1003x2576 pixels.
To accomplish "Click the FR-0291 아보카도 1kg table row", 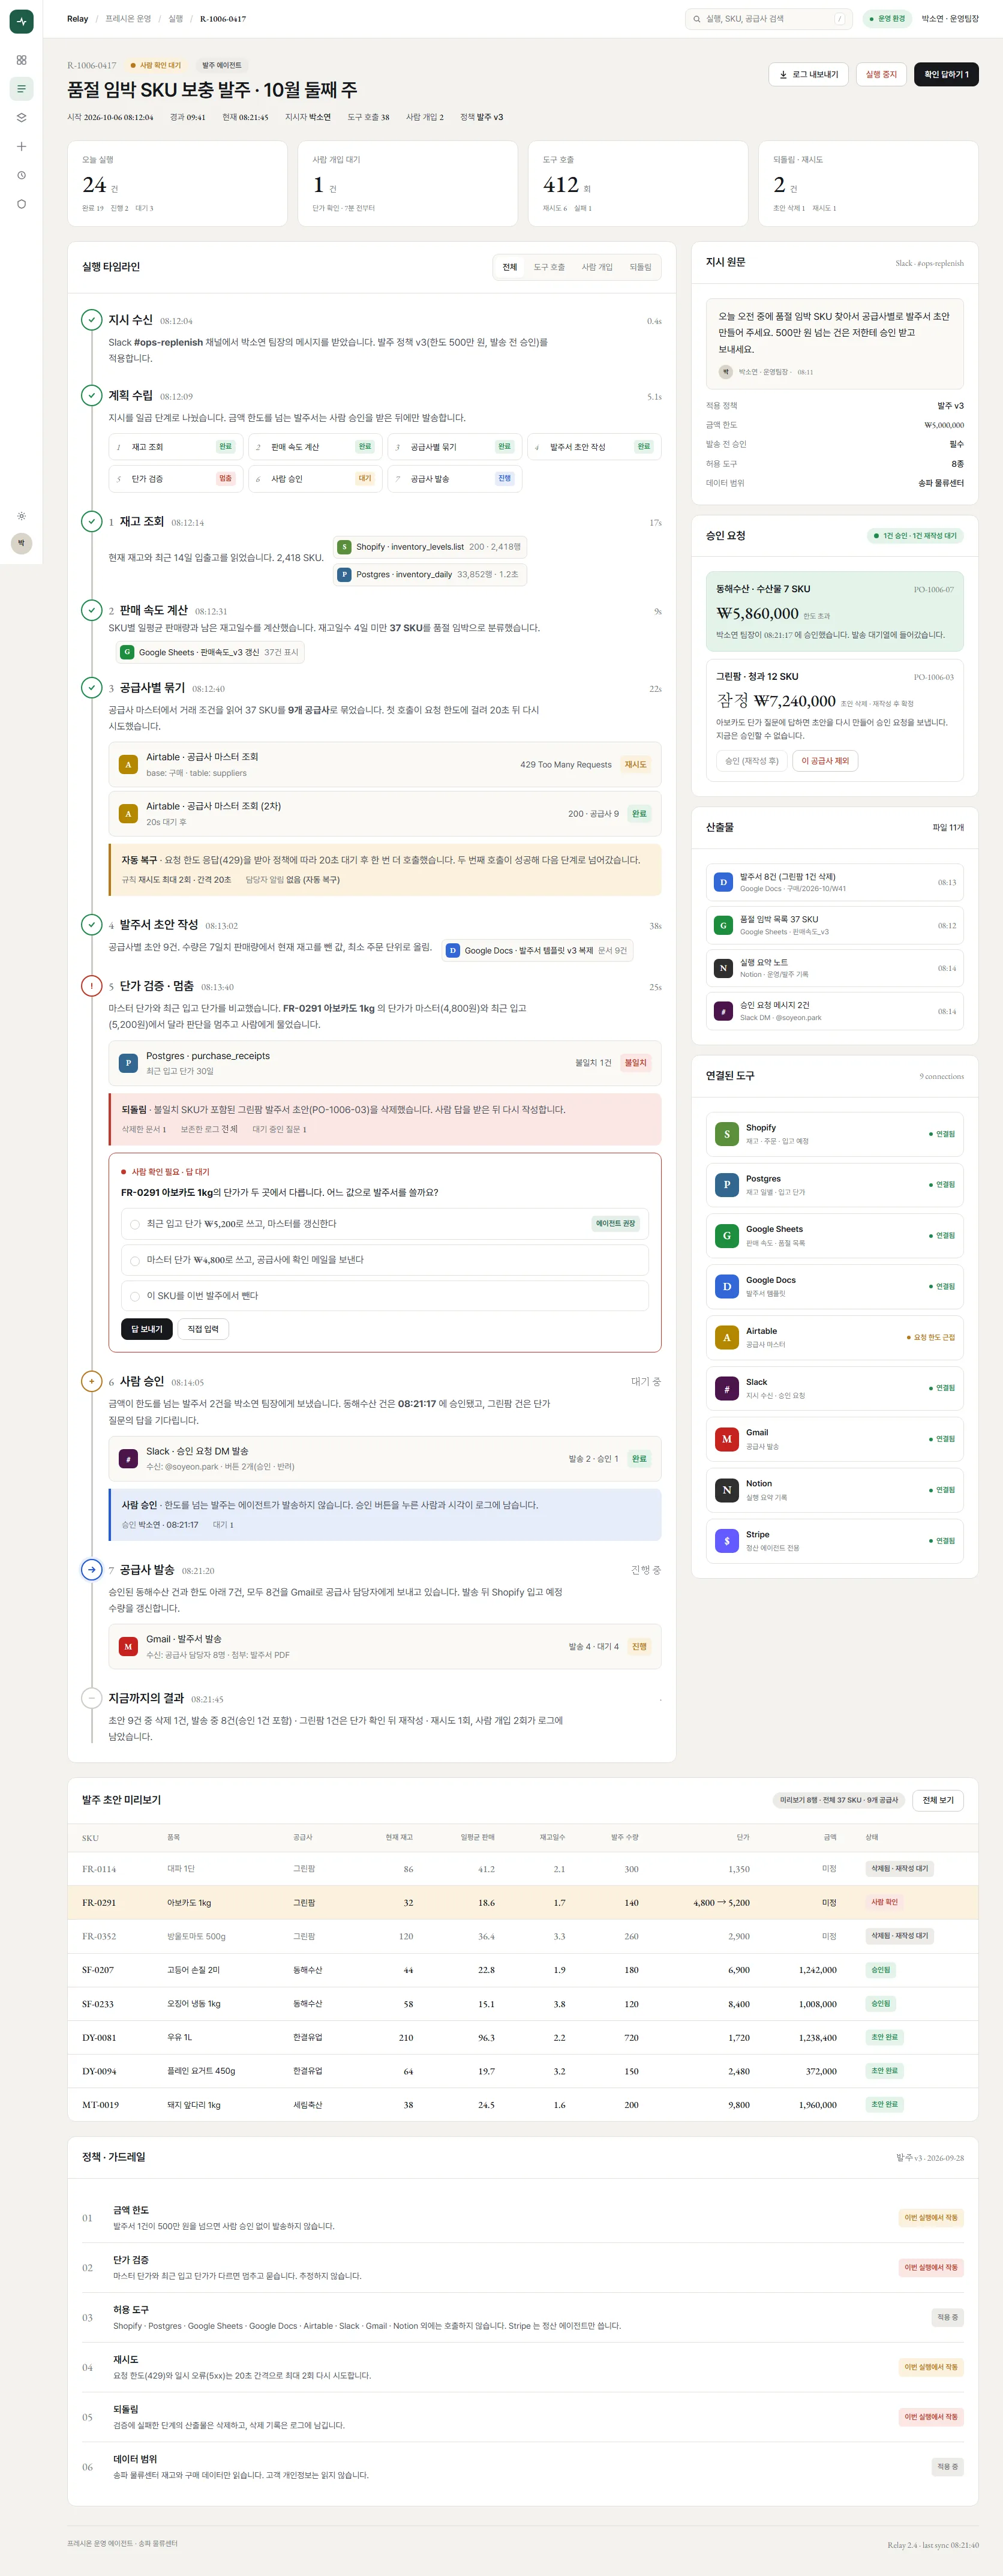I will click(523, 1902).
